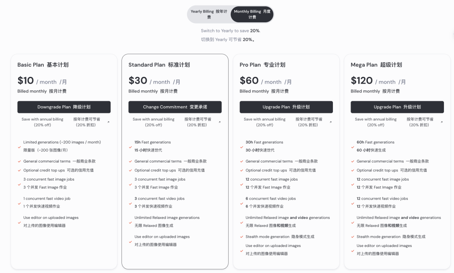This screenshot has width=454, height=273.
Task: Open the arrow icon beside Mega annual billing
Action: 441,122
